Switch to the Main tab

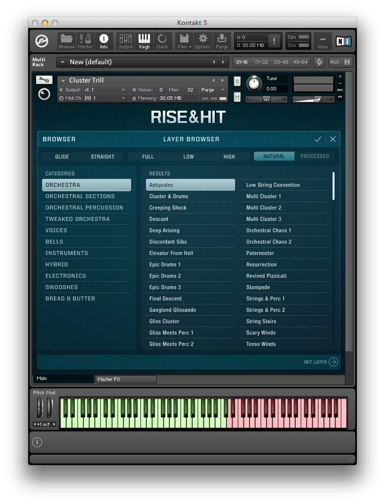(x=63, y=378)
